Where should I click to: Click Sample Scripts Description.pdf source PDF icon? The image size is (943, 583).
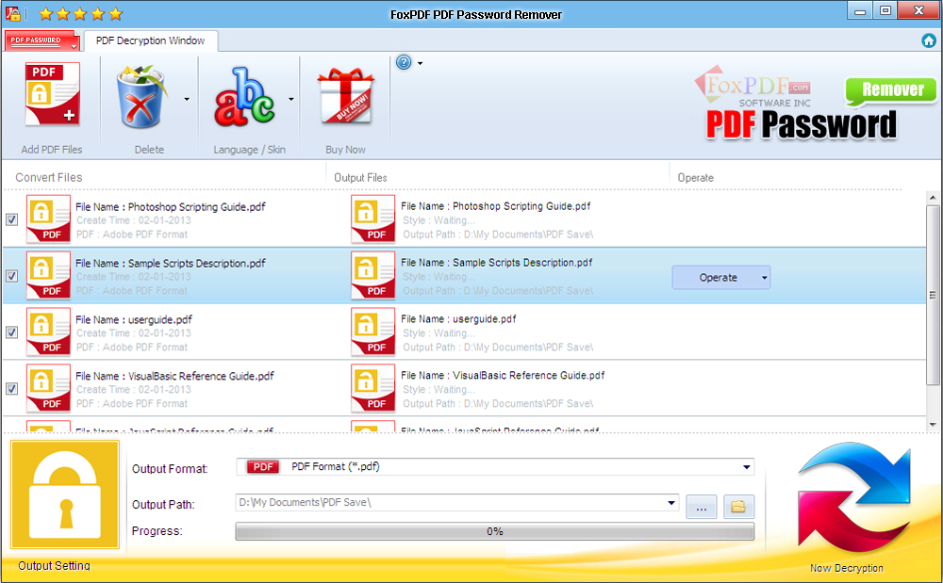[48, 276]
